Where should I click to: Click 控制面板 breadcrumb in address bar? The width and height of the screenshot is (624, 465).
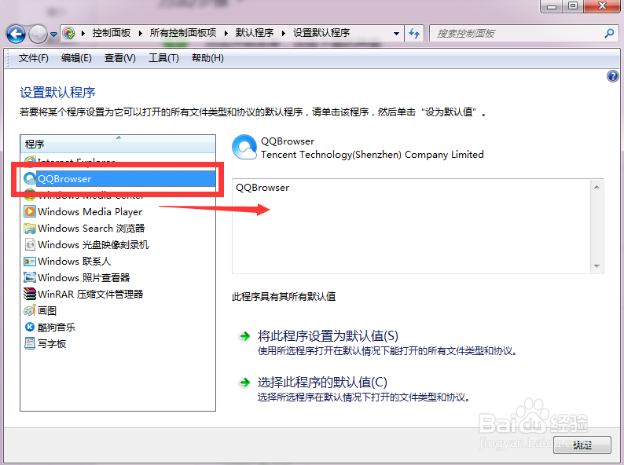pyautogui.click(x=112, y=33)
